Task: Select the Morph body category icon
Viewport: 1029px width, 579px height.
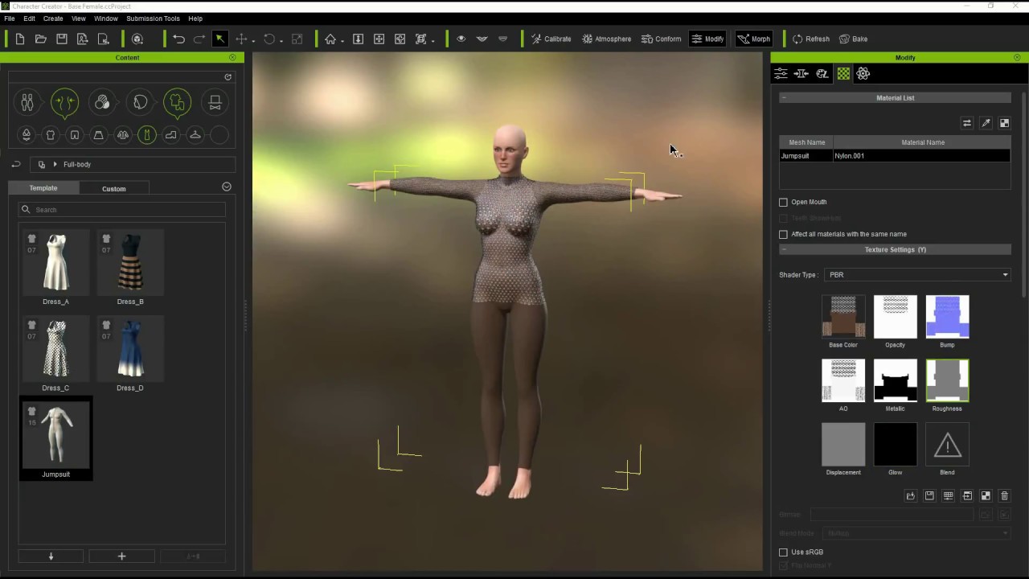Action: (65, 102)
